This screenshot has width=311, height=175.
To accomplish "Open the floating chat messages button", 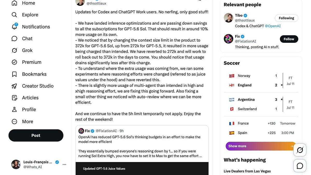I will coord(300,166).
